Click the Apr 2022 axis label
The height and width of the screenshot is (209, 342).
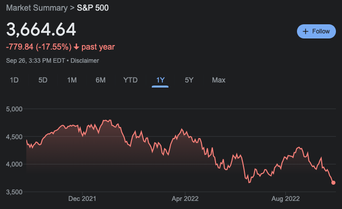click(x=183, y=199)
